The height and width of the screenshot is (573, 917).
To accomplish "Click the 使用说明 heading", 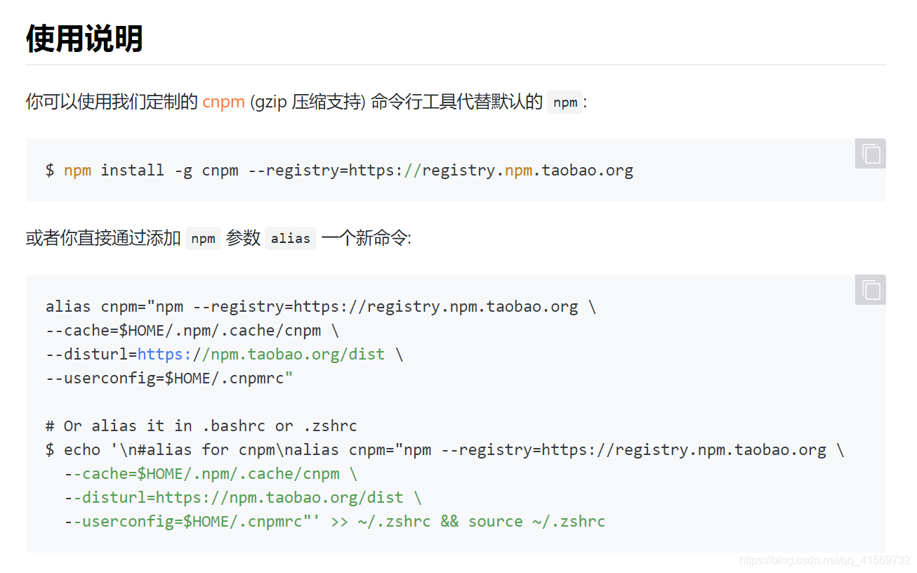I will click(84, 39).
